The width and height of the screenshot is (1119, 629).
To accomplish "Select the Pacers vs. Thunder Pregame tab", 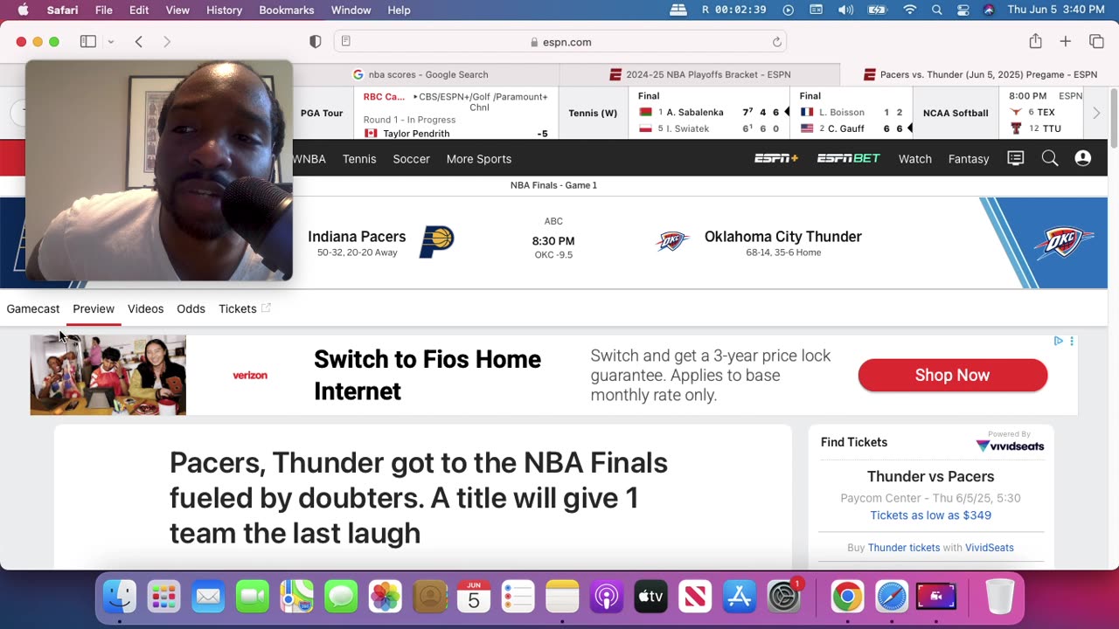I will [x=980, y=74].
